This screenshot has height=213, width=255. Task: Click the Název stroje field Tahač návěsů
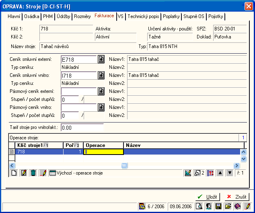pos(88,46)
